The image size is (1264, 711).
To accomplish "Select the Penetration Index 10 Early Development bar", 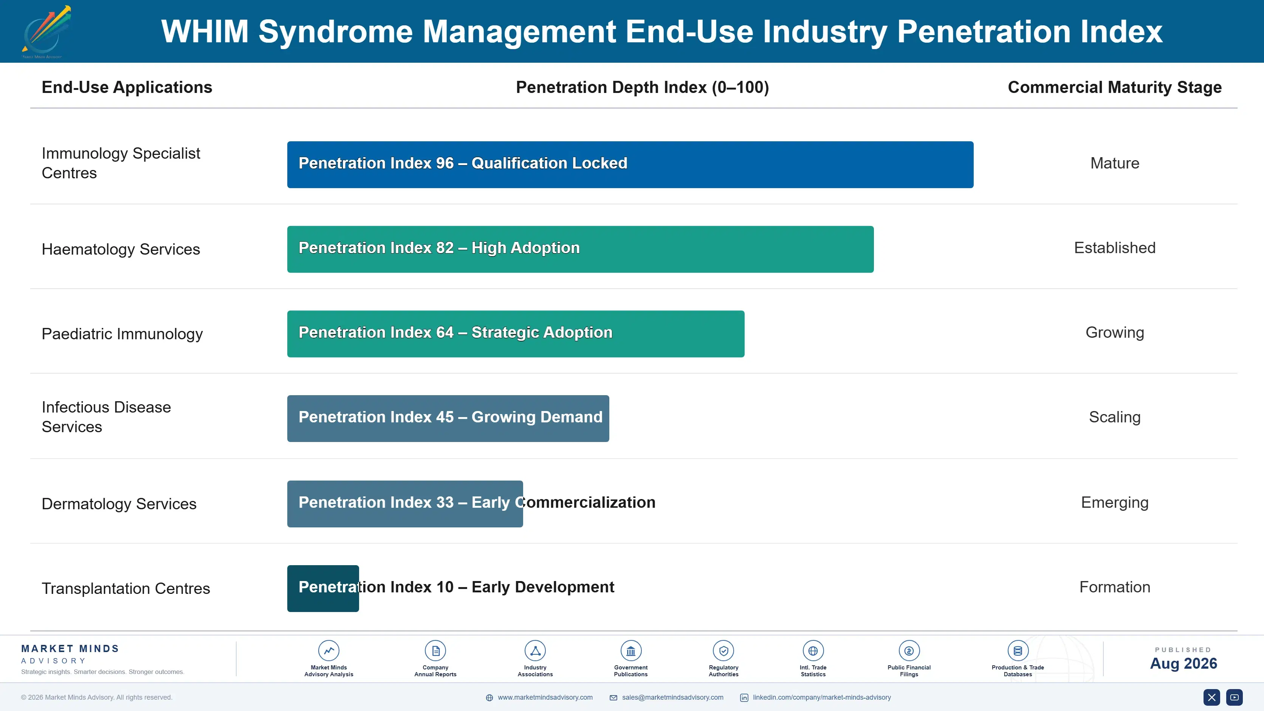I will click(x=323, y=589).
